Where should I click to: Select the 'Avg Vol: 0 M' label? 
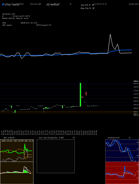click(x=87, y=5)
